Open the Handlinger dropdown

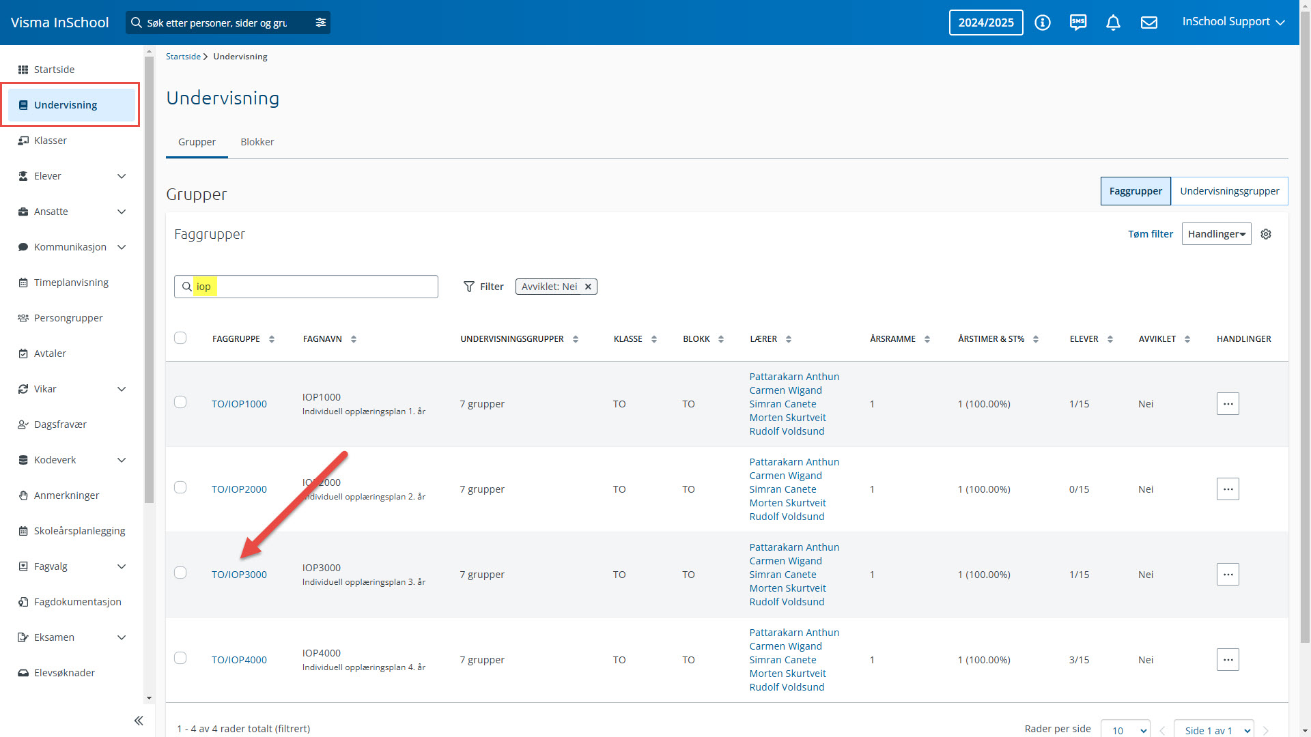(1216, 234)
